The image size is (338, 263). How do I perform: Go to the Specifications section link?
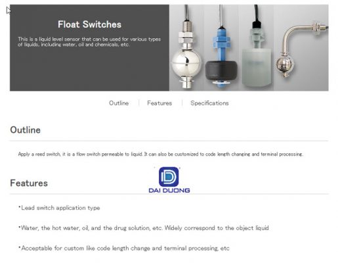click(209, 103)
